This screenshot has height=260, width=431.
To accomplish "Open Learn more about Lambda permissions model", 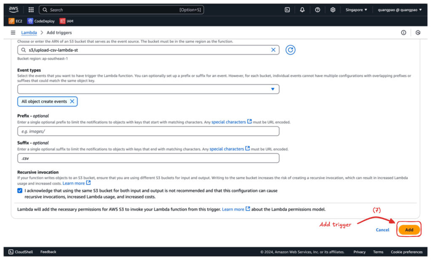I will [236, 209].
